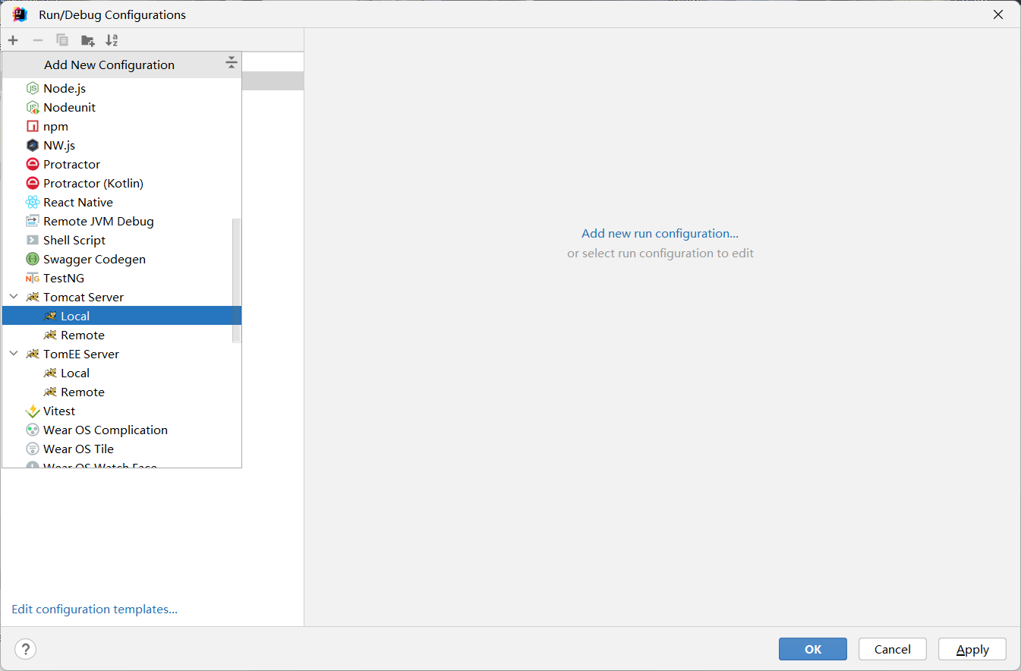Click the Wear OS Tile icon
The height and width of the screenshot is (671, 1021).
pos(33,449)
